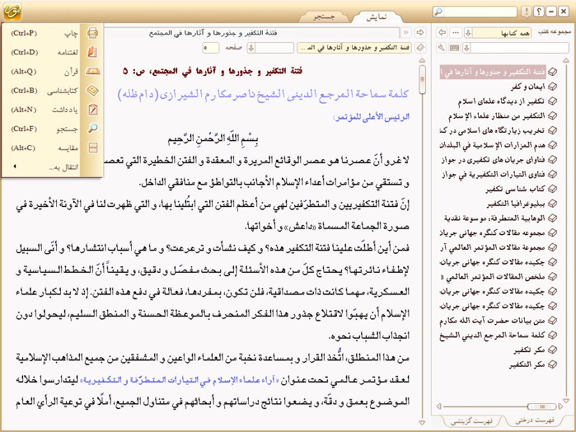Screen dimensions: 576x432
Task: Click the document path box above the page
Action: pos(252,33)
